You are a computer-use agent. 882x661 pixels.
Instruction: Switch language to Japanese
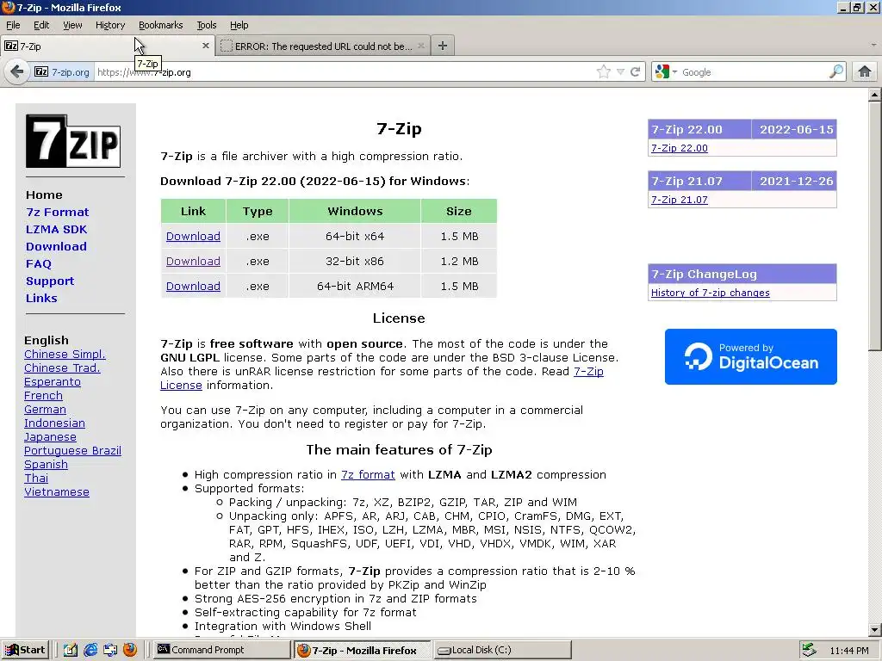[50, 437]
